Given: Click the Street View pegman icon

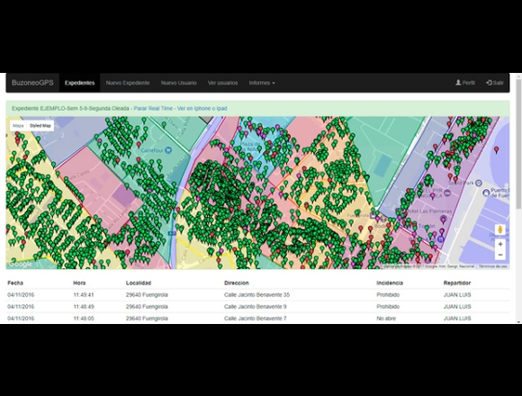Looking at the screenshot, I should coord(500,229).
